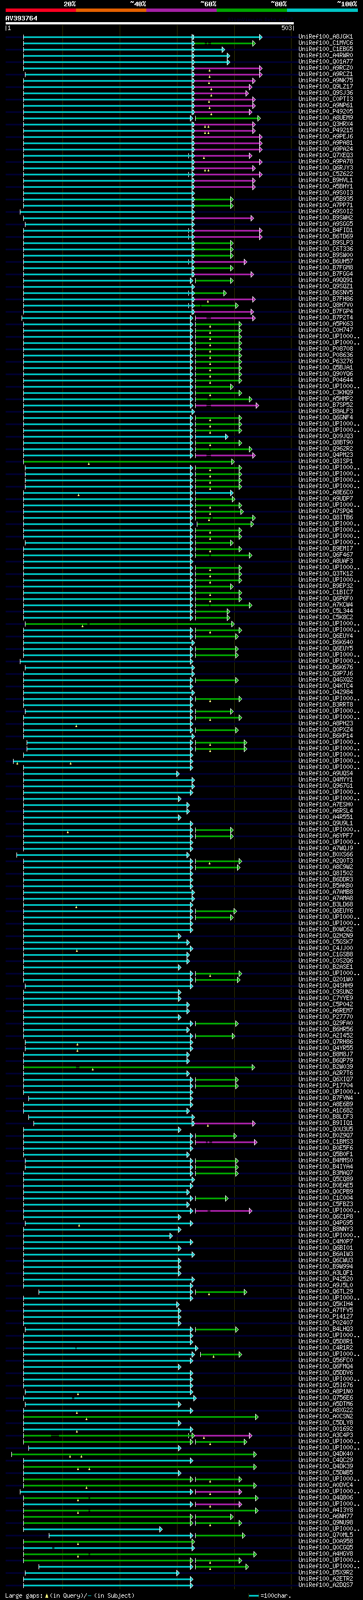The height and width of the screenshot is (1600, 363).
Task: Select label UniRef100_P63276
Action: tap(326, 361)
